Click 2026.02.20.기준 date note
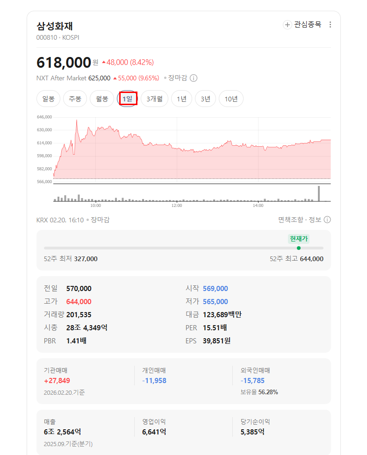The width and height of the screenshot is (367, 455). pyautogui.click(x=64, y=392)
